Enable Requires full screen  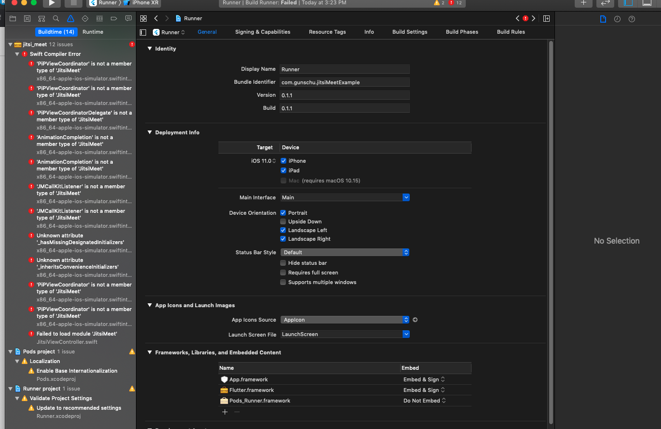[x=283, y=273]
